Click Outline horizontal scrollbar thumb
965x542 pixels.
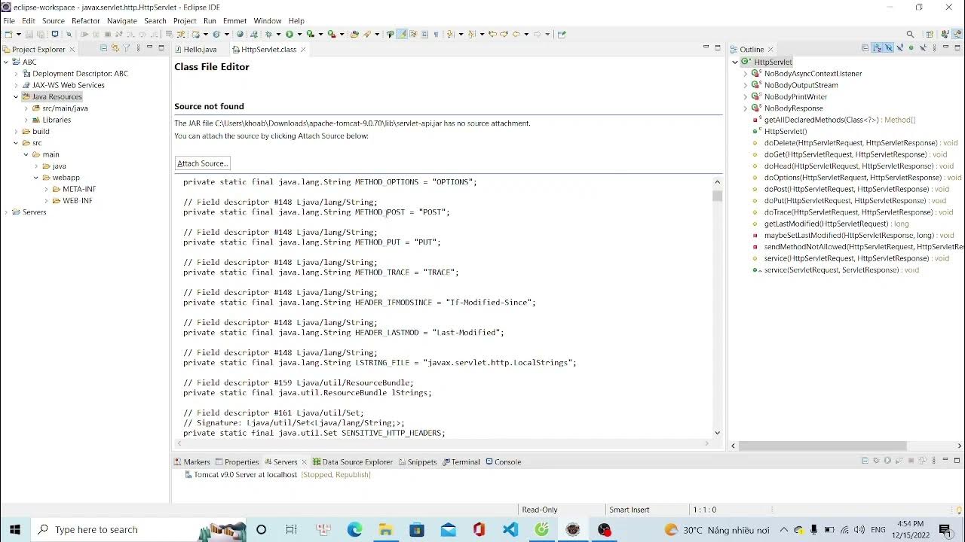click(x=823, y=446)
